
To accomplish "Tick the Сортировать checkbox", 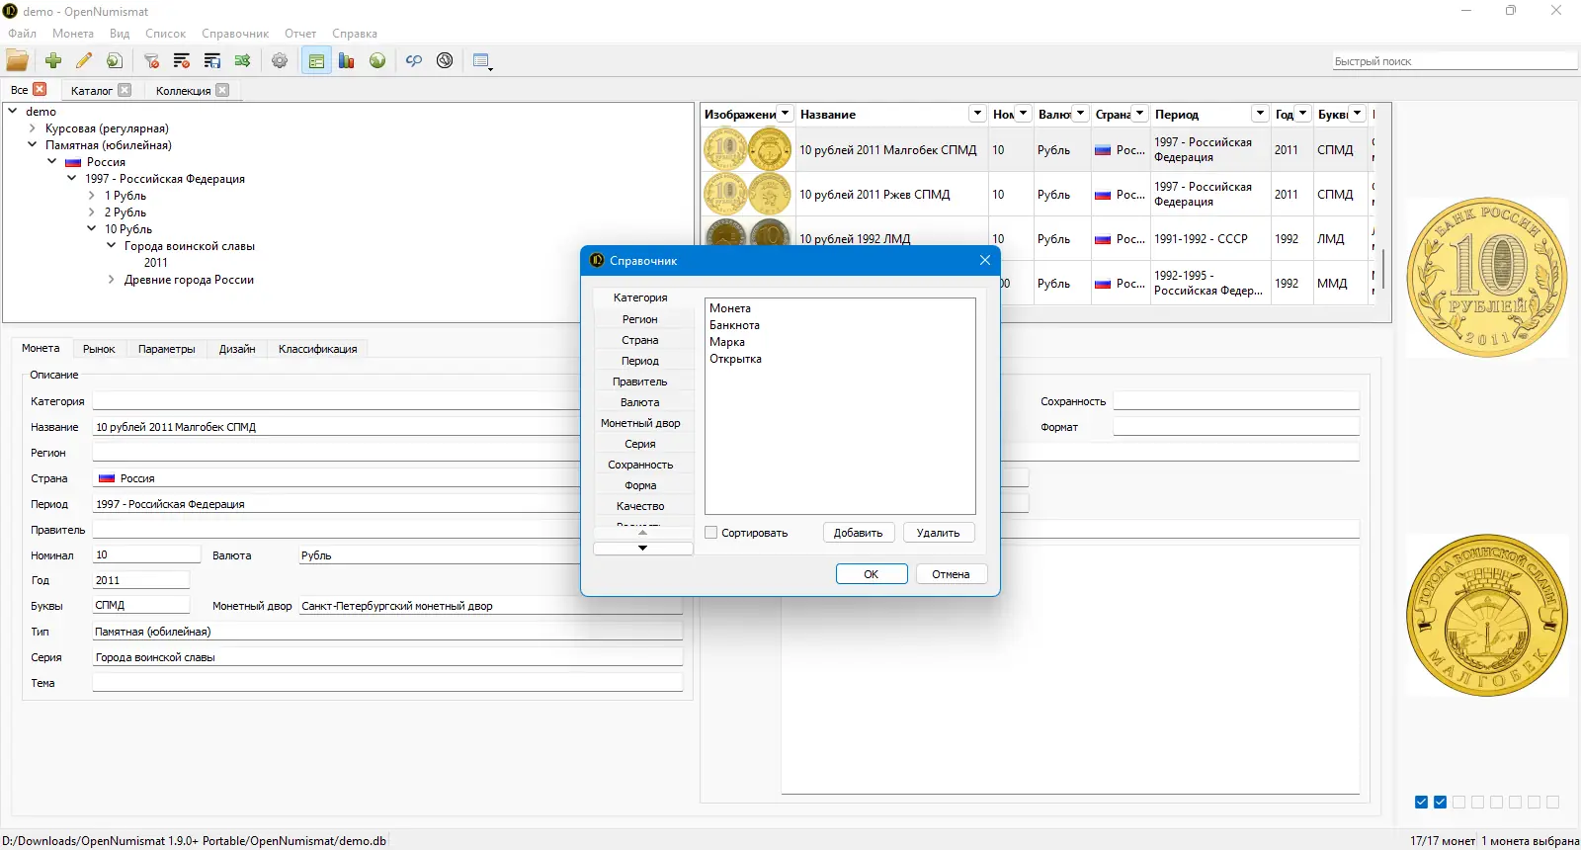I will pos(711,533).
